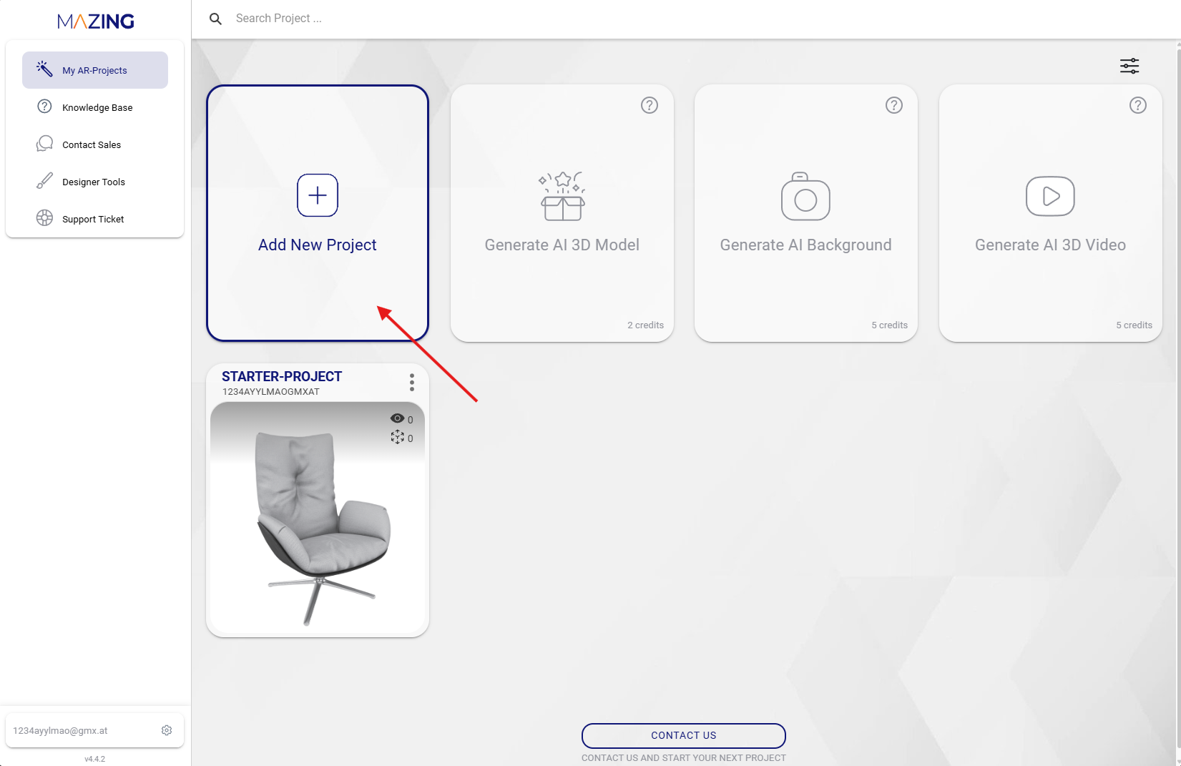Open the filter settings sliders icon
This screenshot has height=766, width=1181.
[x=1129, y=67]
